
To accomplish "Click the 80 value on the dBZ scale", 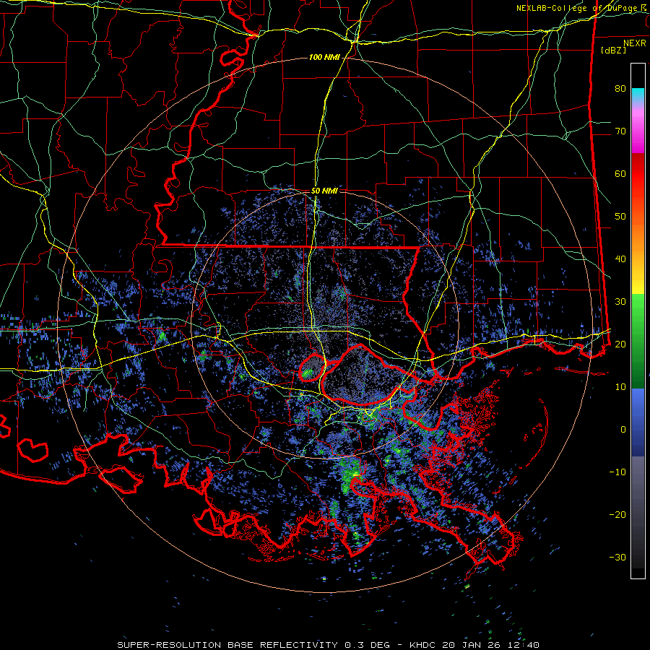I will (x=620, y=89).
